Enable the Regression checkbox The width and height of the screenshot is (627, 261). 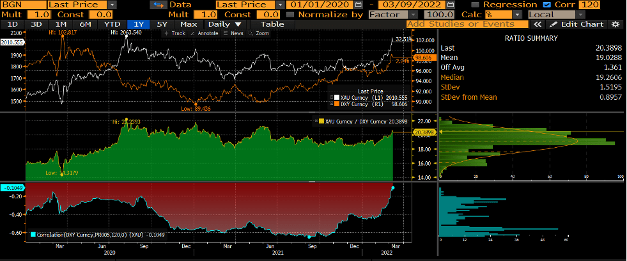[475, 5]
